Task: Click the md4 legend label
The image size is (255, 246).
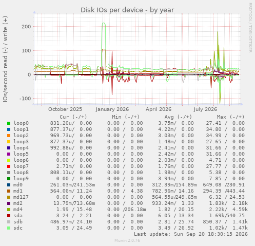Action: 18,210
